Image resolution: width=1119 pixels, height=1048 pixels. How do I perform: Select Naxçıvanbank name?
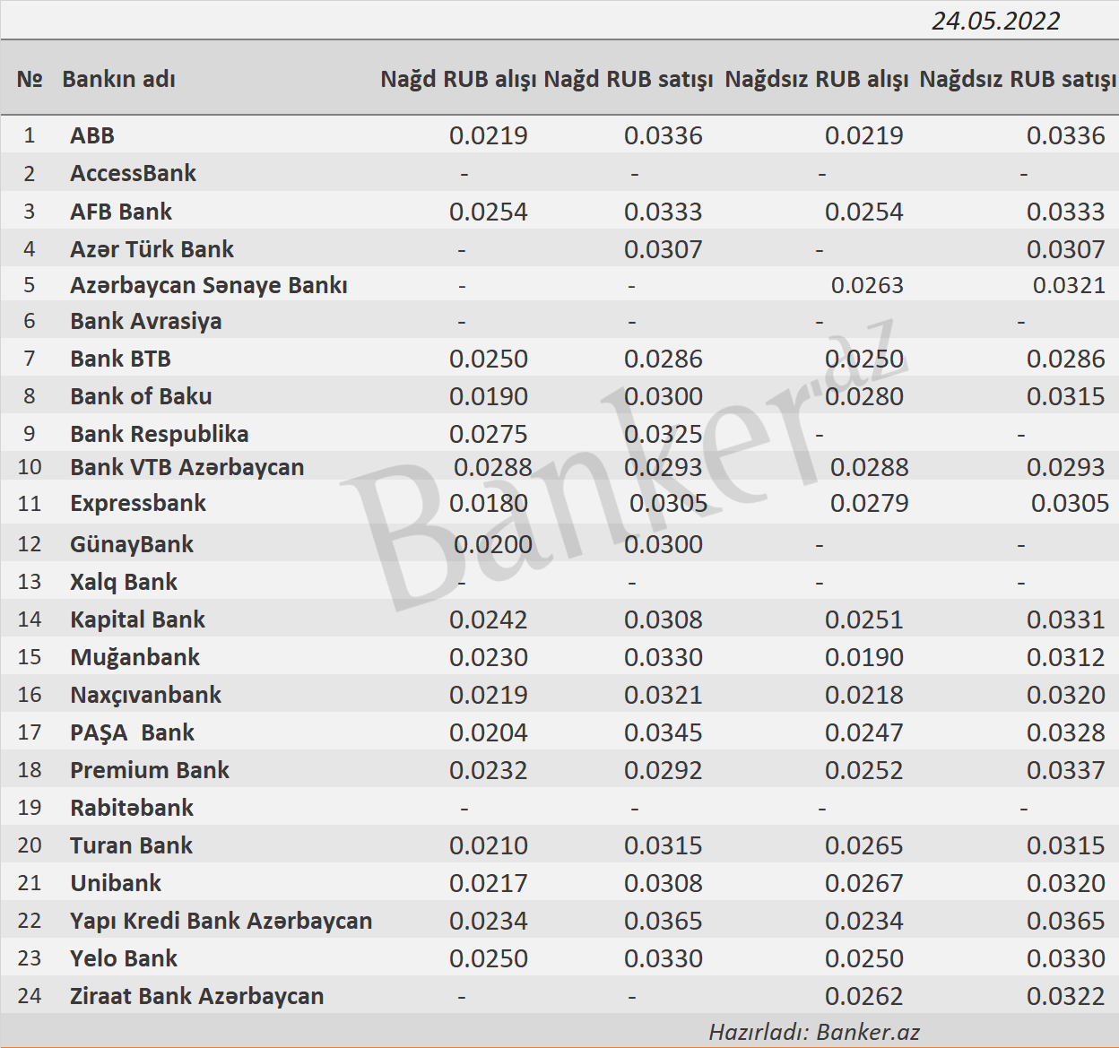click(145, 695)
